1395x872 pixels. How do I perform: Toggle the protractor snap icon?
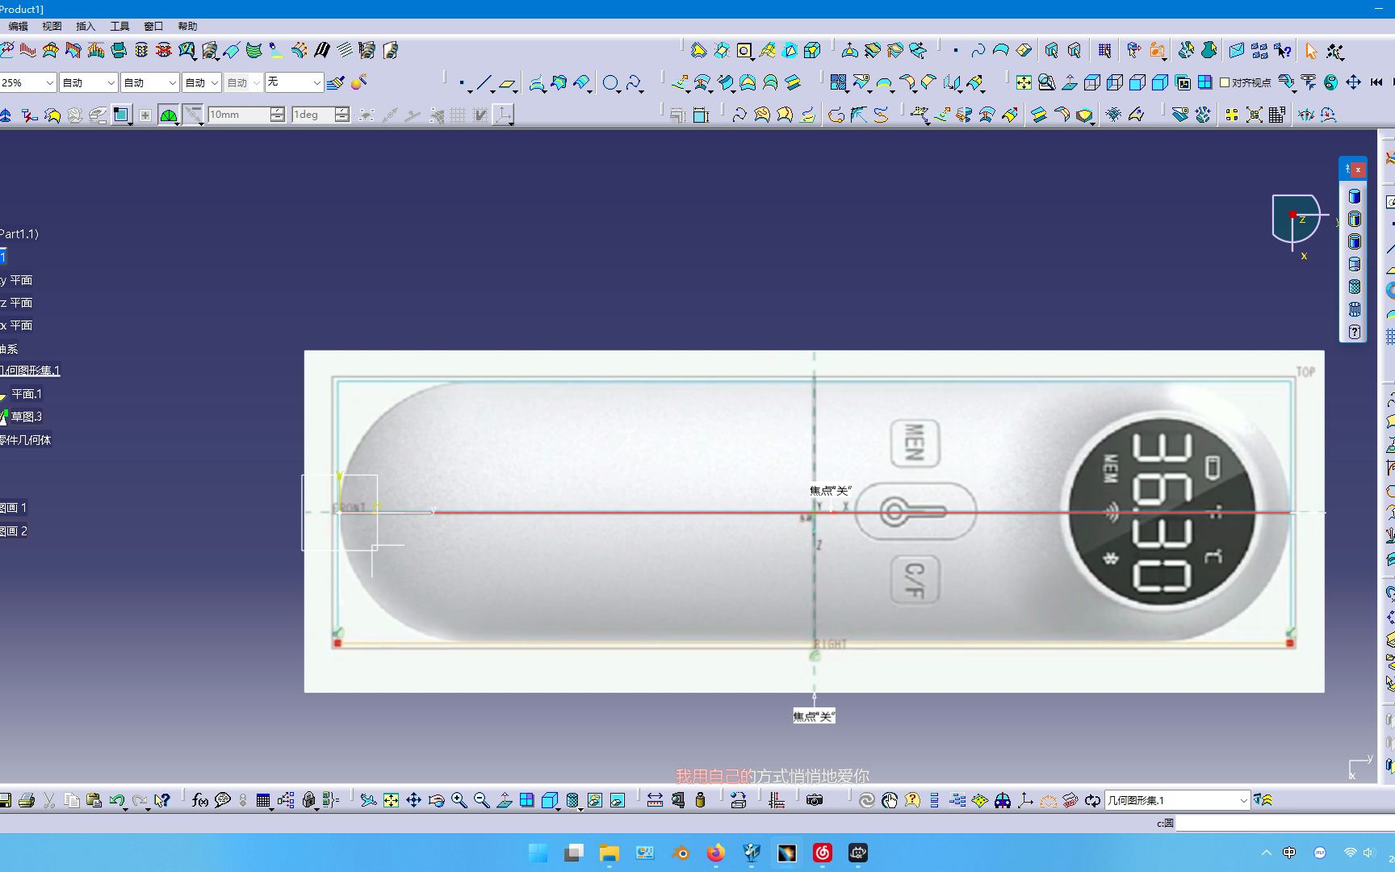coord(168,115)
